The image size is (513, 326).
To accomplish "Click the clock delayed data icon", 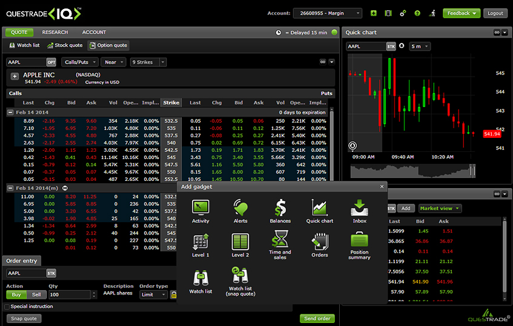I will point(278,32).
